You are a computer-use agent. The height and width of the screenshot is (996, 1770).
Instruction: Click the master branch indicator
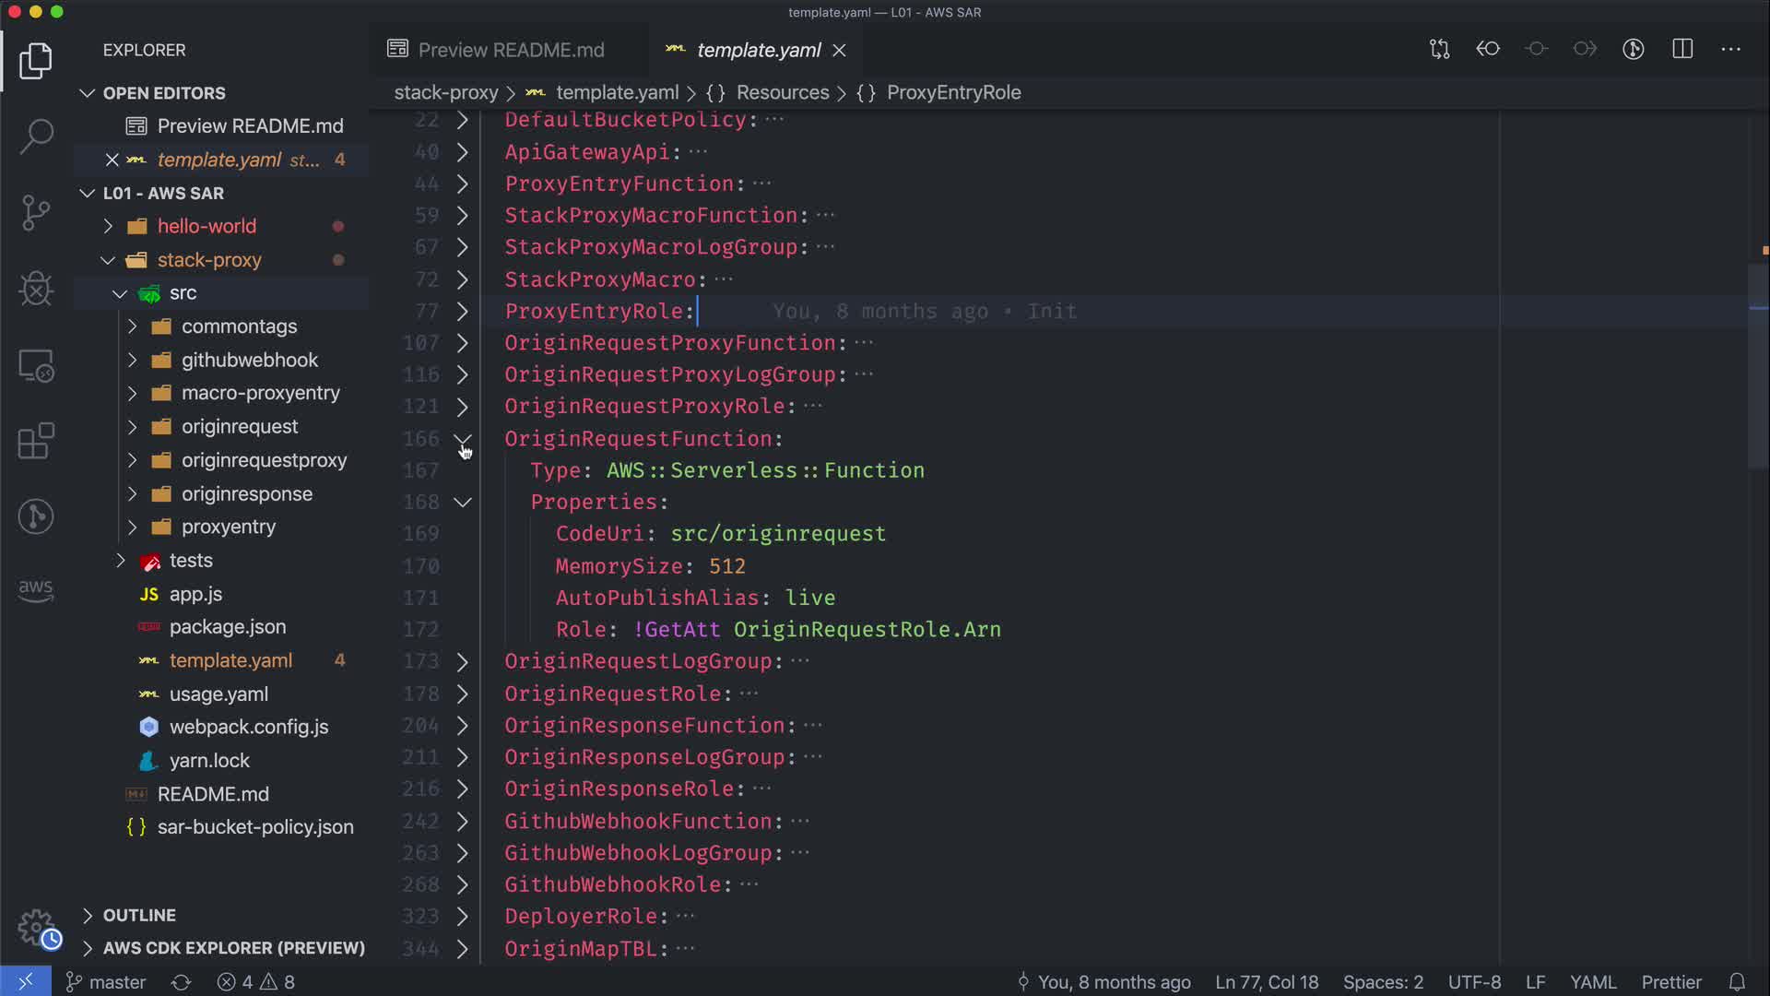[107, 982]
